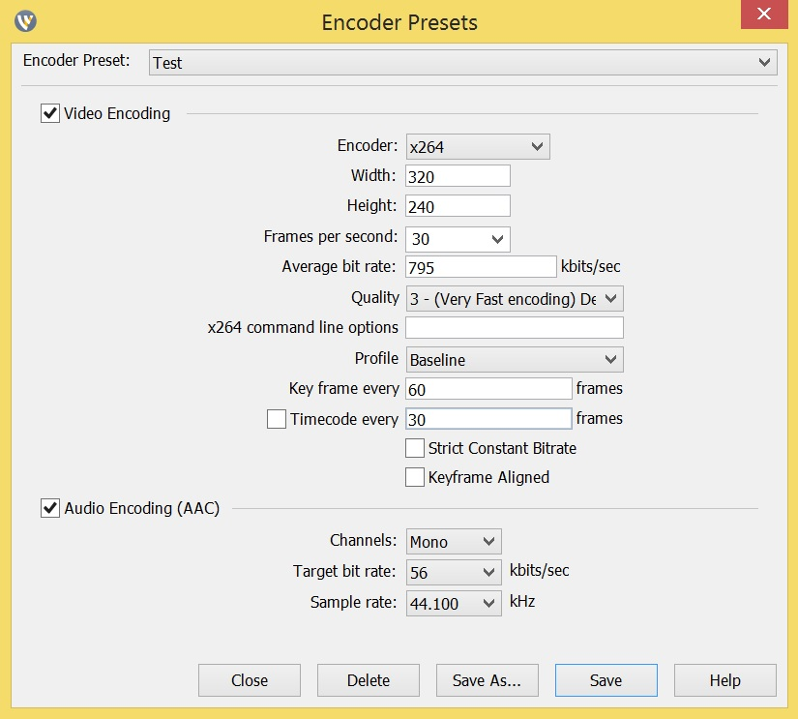Uncheck the Video Encoding checkbox

tap(50, 113)
